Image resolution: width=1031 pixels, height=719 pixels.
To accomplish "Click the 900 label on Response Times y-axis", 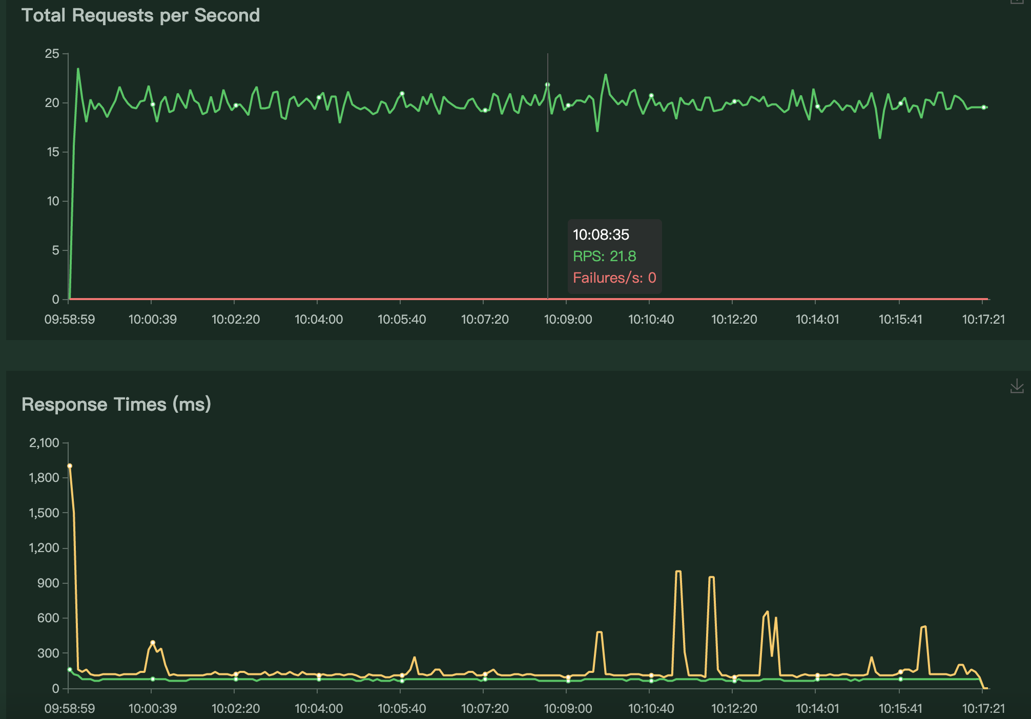I will [49, 583].
